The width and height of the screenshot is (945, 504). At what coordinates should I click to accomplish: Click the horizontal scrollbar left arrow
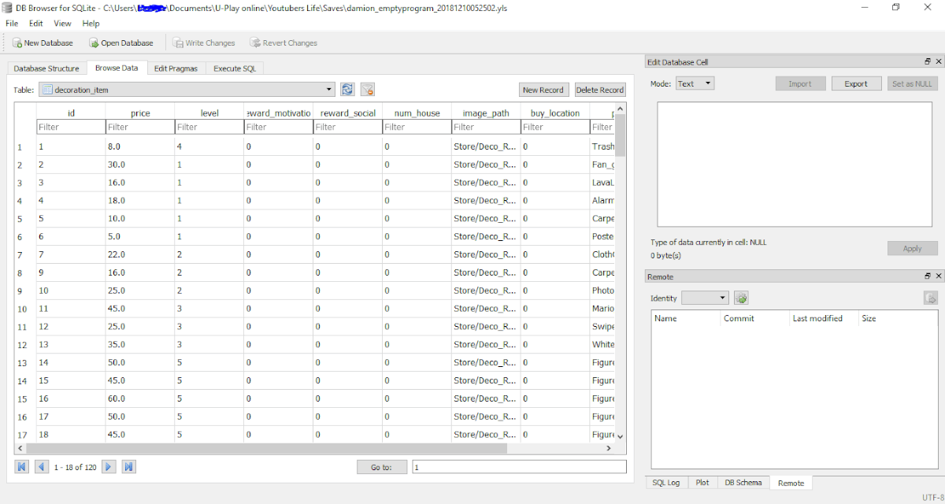coord(20,448)
